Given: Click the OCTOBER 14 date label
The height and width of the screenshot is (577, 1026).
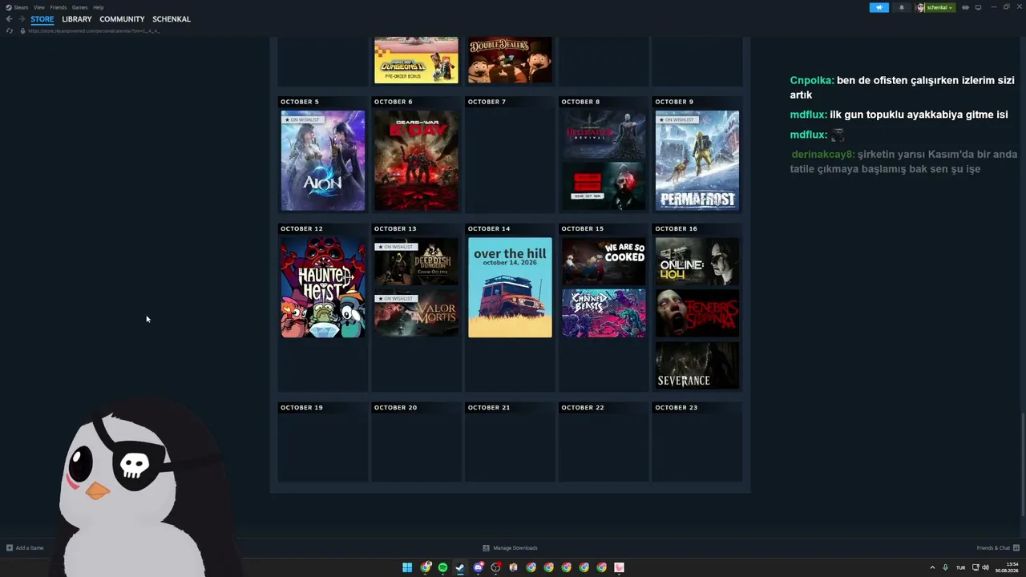Looking at the screenshot, I should [x=489, y=229].
